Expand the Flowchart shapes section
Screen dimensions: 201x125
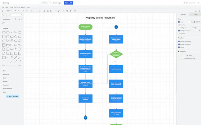pyautogui.click(x=5, y=85)
